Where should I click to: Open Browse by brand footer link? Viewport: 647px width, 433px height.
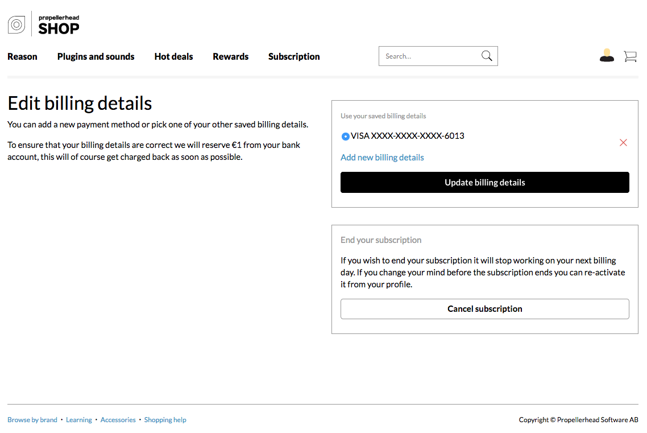click(32, 420)
